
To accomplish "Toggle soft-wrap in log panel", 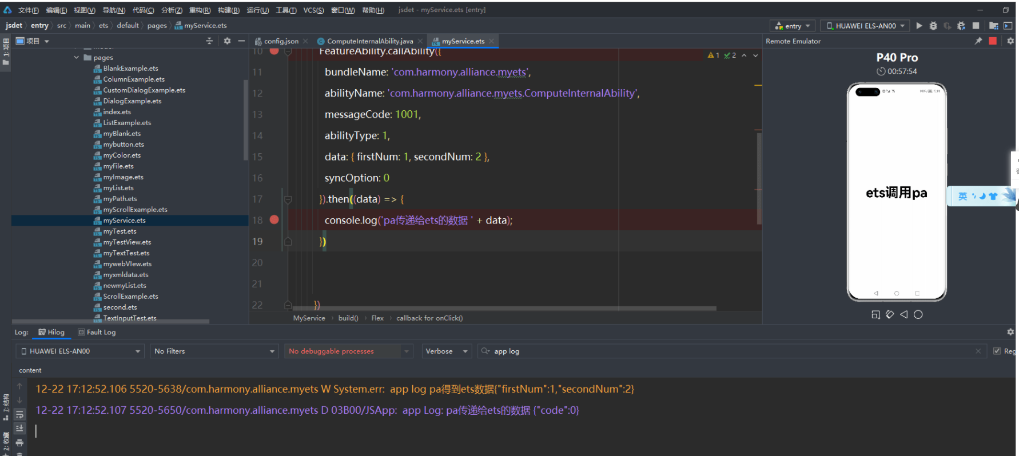I will (19, 414).
